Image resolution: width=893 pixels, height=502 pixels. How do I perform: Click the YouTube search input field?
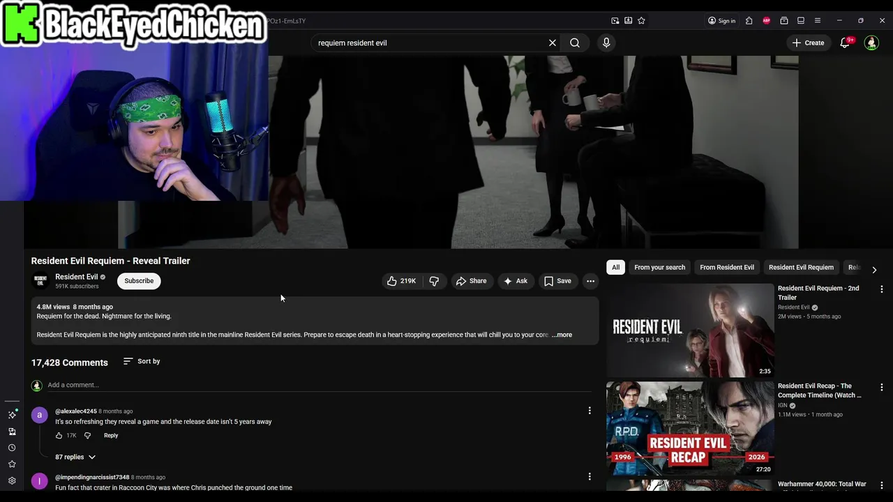(x=430, y=43)
